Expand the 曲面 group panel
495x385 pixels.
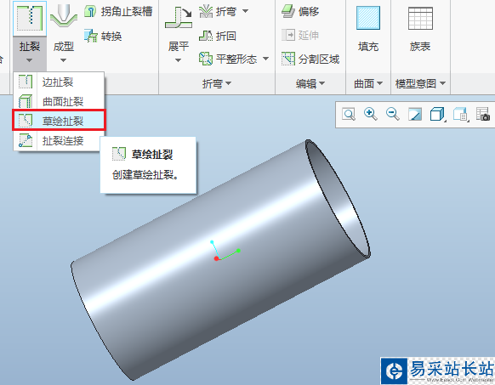point(368,83)
